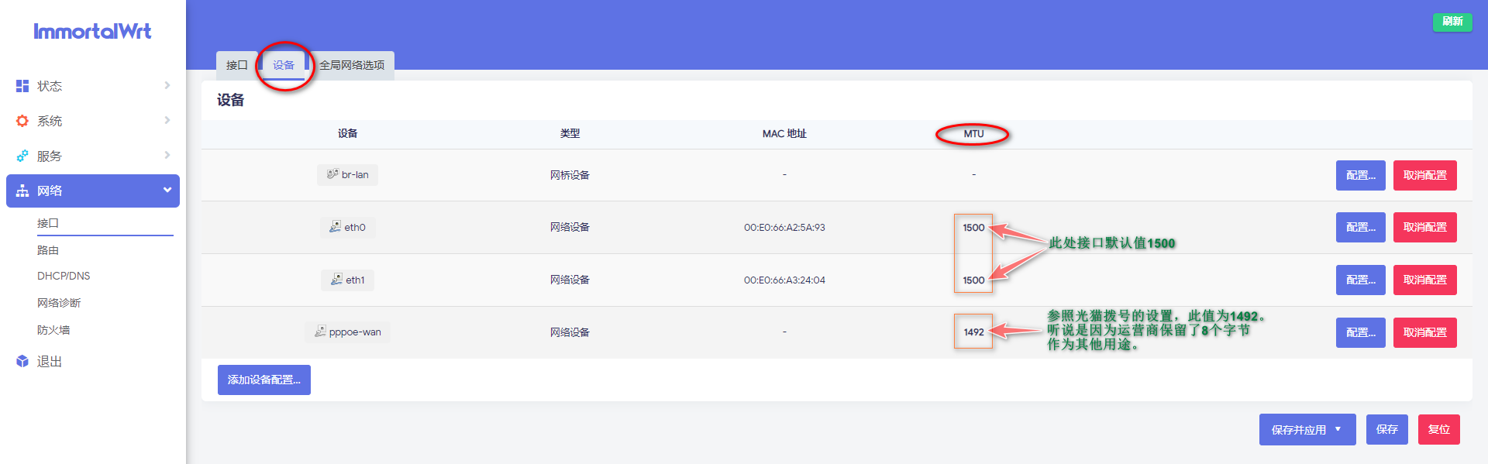Click the System gear icon in sidebar

tap(22, 121)
